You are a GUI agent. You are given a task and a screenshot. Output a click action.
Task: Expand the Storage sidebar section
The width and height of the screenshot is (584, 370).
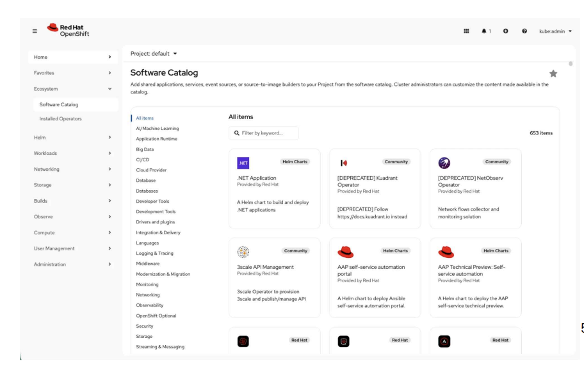tap(72, 185)
